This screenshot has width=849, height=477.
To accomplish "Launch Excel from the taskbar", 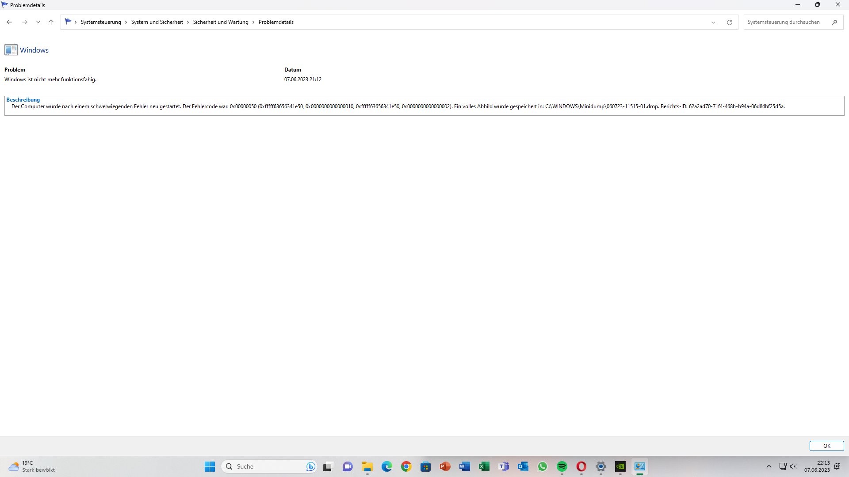I will coord(484,466).
